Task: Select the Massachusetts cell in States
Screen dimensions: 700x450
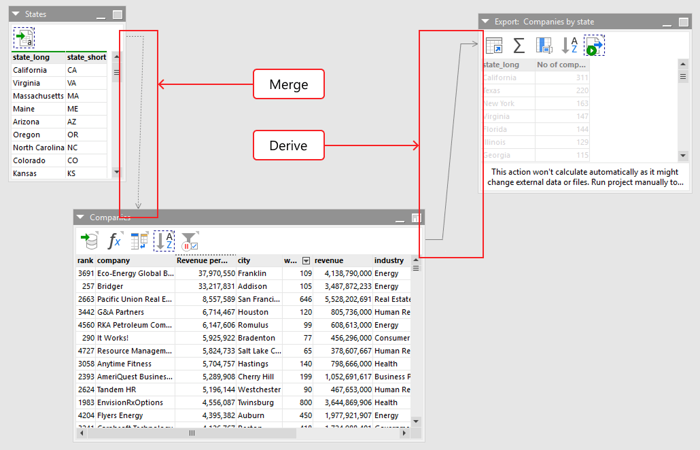Action: tap(38, 96)
